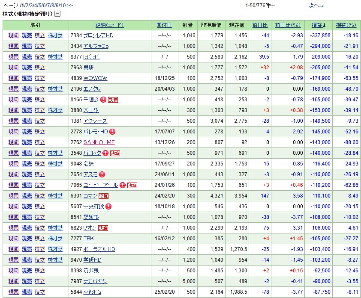361x298 pixels.
Task: Click 現買 in the プロクレアHD row
Action: click(13, 35)
